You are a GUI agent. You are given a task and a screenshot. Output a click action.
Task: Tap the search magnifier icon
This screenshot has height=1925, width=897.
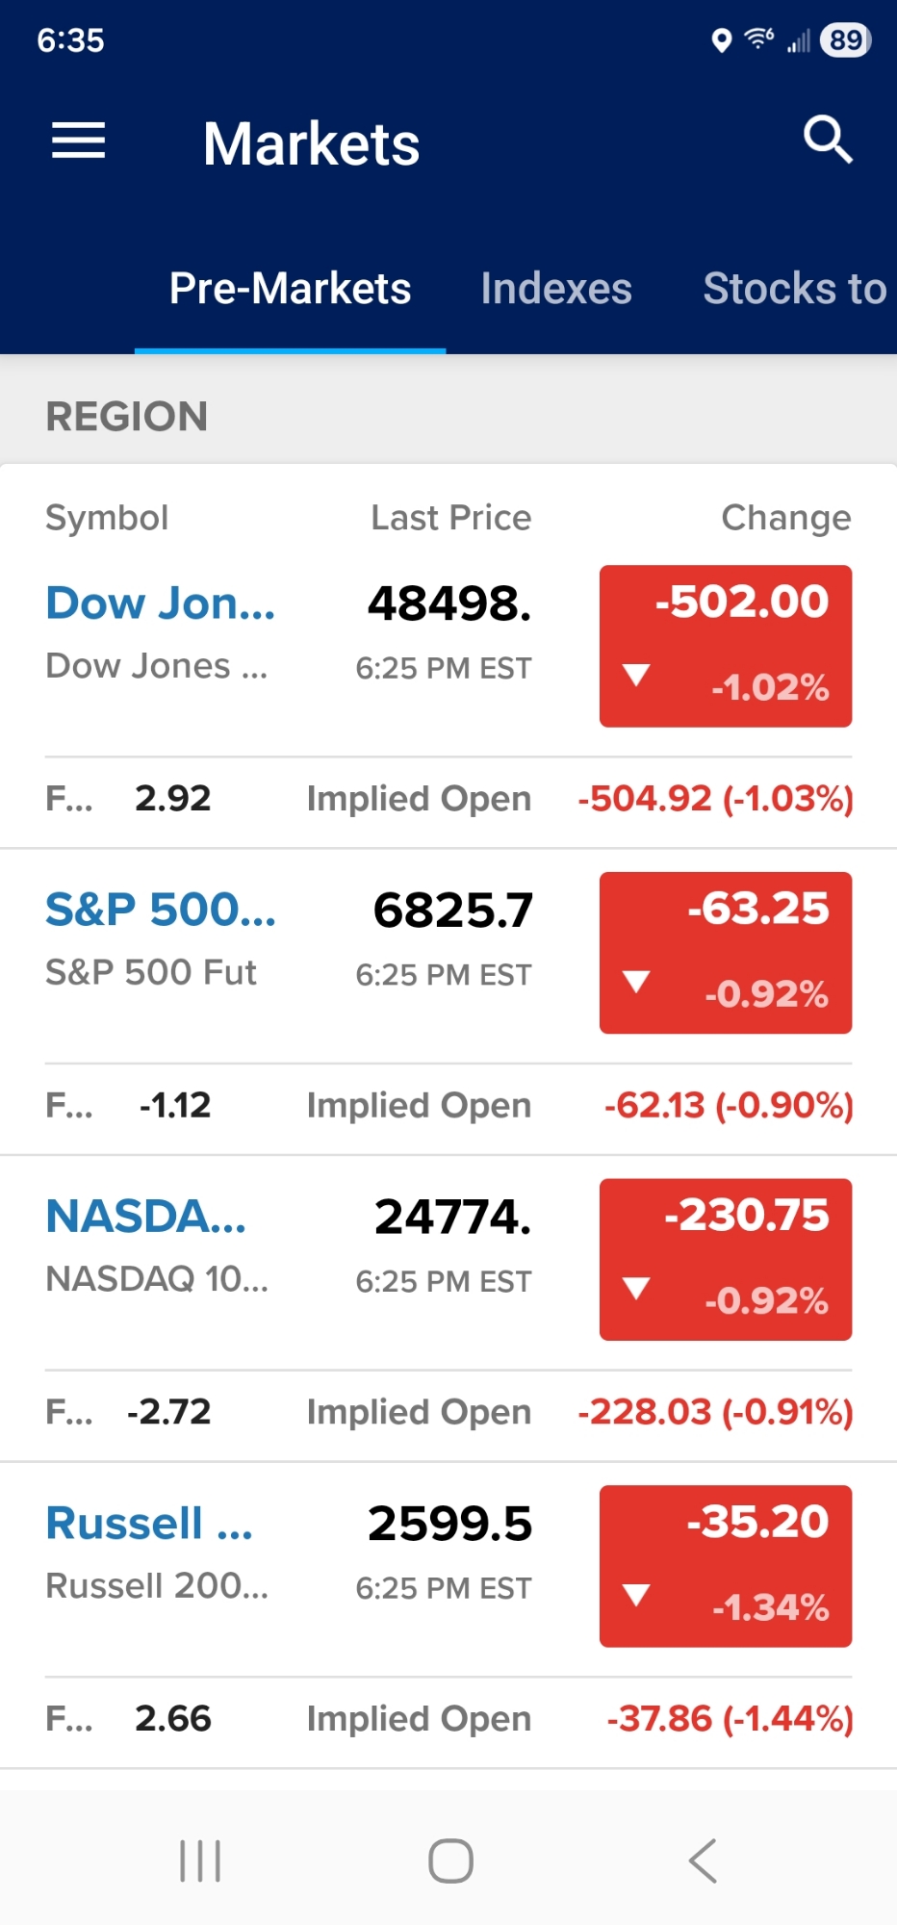[828, 141]
